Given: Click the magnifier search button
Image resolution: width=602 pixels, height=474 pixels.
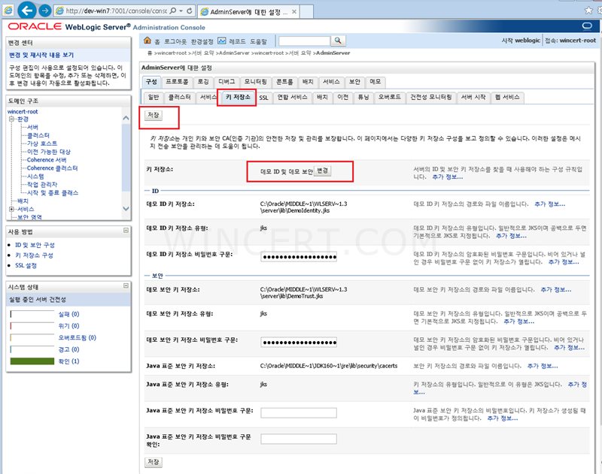Looking at the screenshot, I should click(x=338, y=41).
